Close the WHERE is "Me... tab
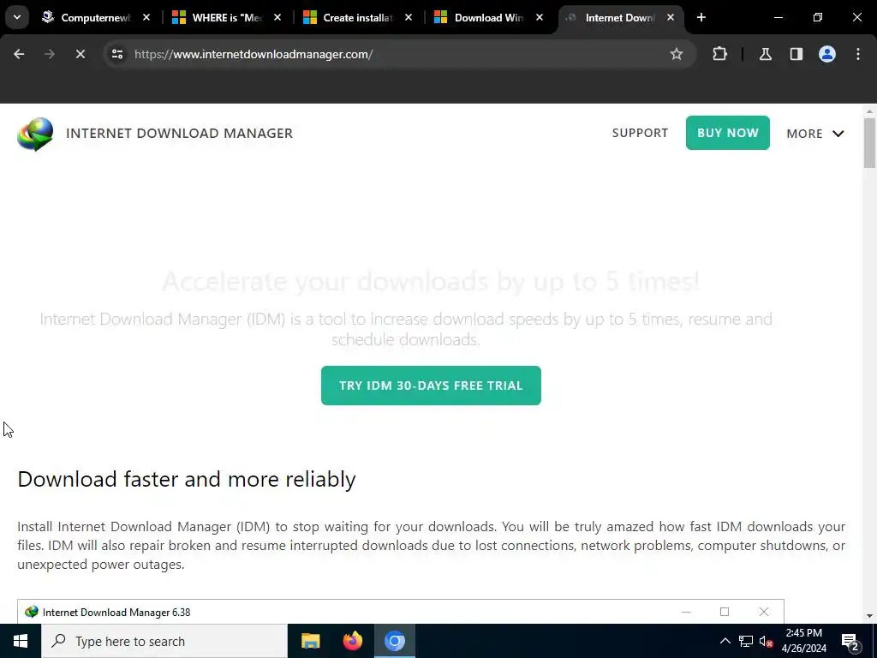 coord(277,17)
